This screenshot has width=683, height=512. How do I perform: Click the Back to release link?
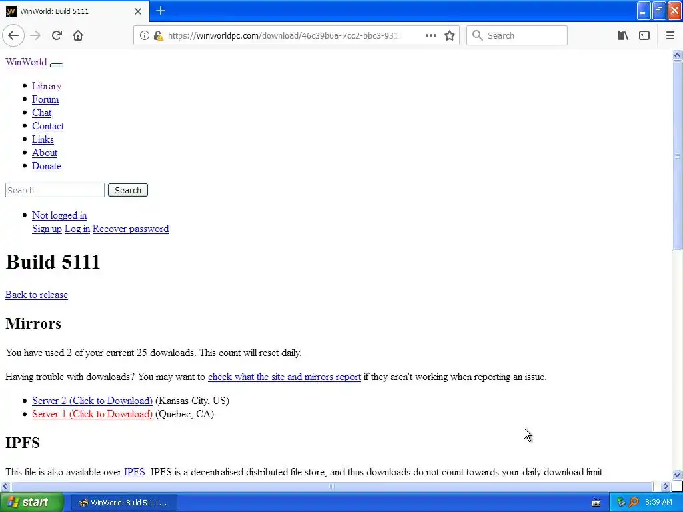point(37,295)
